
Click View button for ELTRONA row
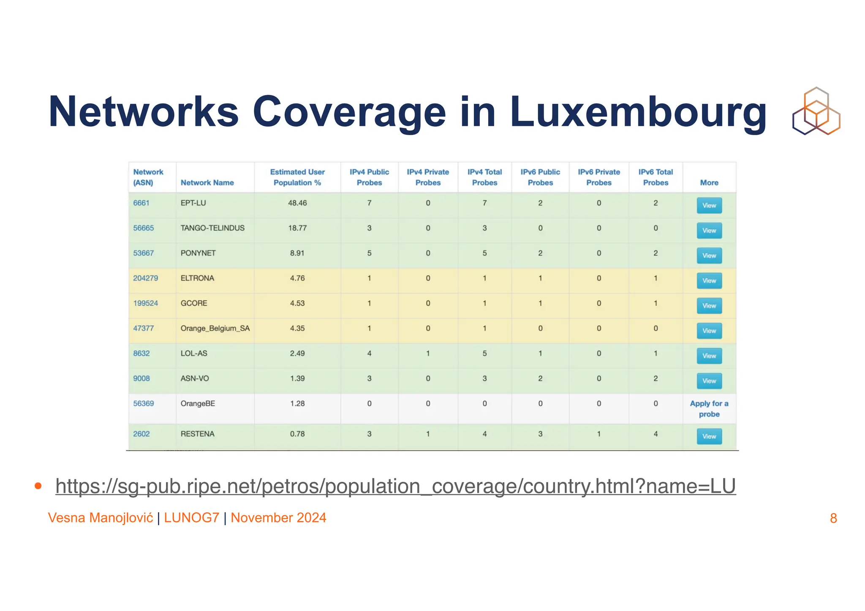pyautogui.click(x=709, y=280)
